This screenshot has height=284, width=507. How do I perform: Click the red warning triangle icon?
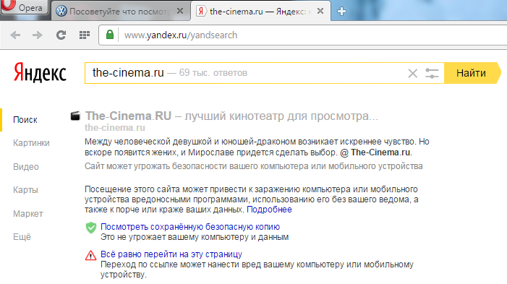coord(91,255)
